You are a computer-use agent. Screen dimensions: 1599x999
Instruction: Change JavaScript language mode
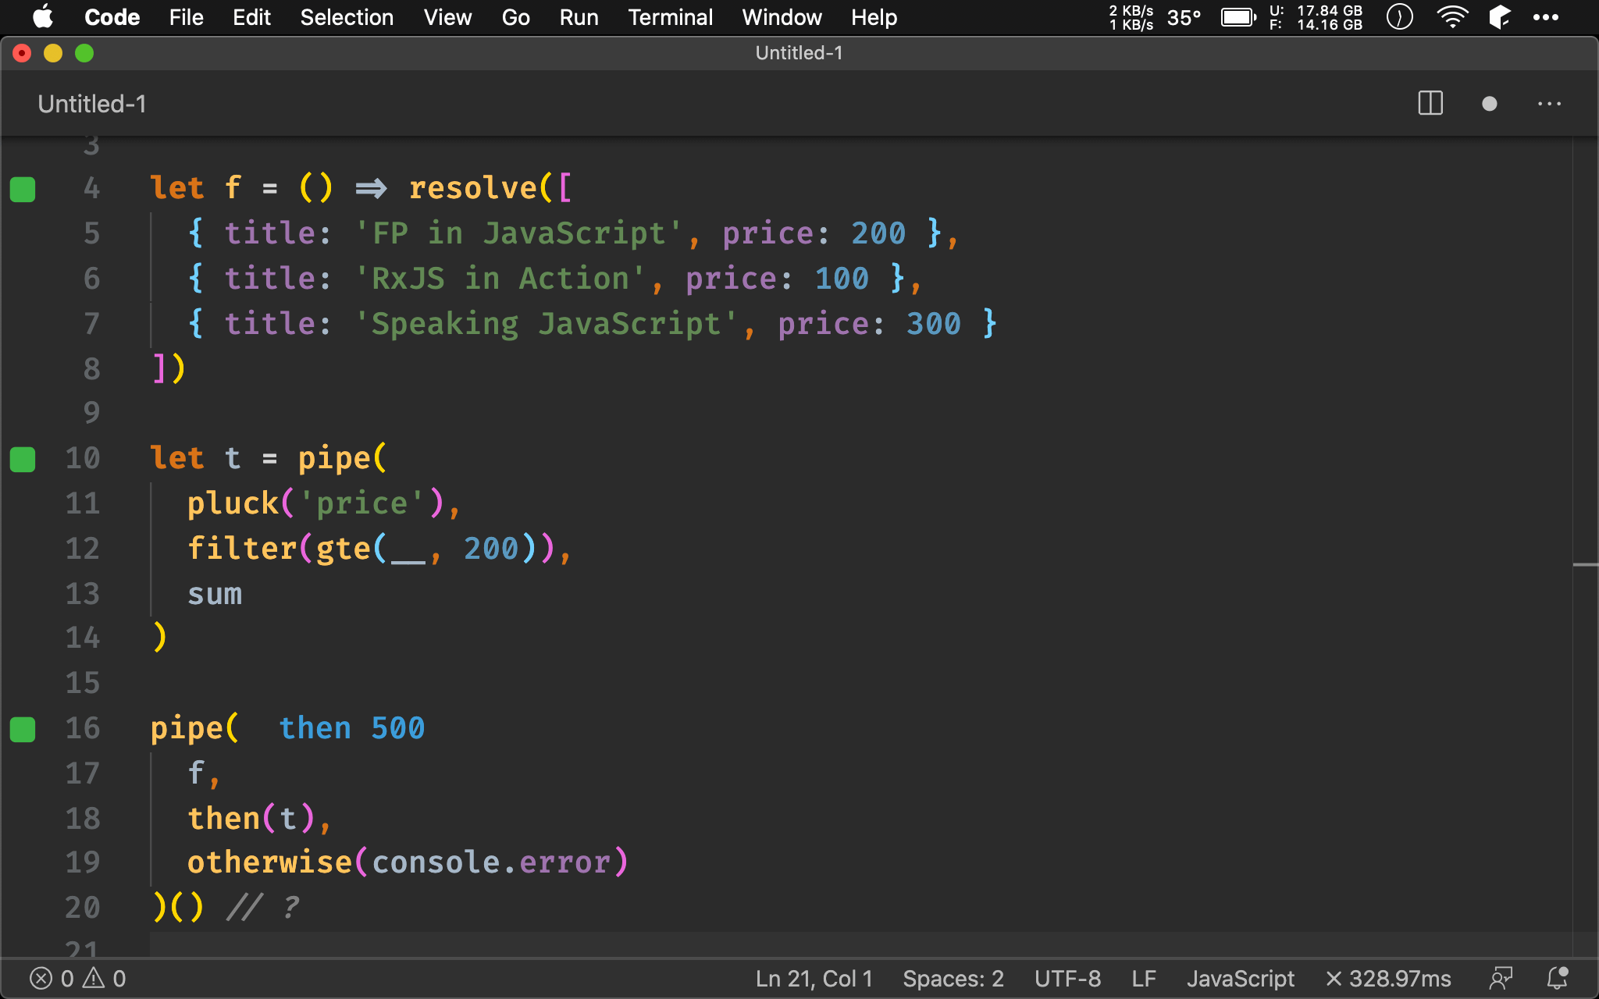click(x=1241, y=978)
